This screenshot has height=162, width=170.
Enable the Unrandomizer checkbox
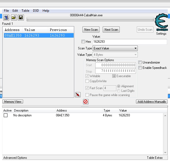tap(140, 62)
